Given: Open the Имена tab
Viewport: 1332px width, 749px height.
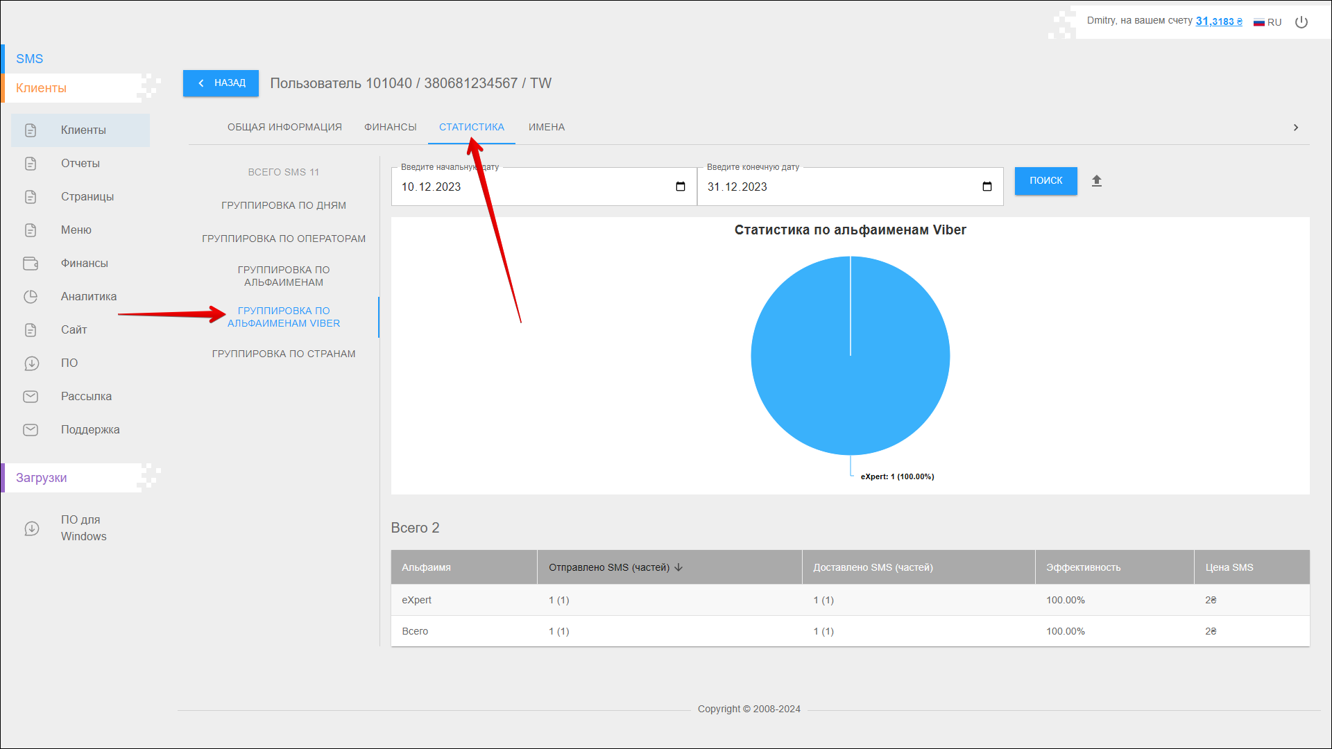Looking at the screenshot, I should pos(546,127).
